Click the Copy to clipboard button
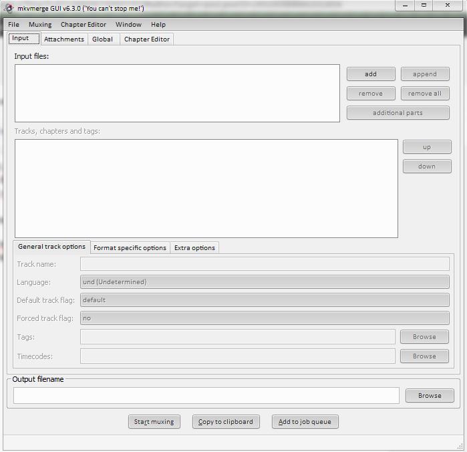This screenshot has height=452, width=467. (226, 422)
